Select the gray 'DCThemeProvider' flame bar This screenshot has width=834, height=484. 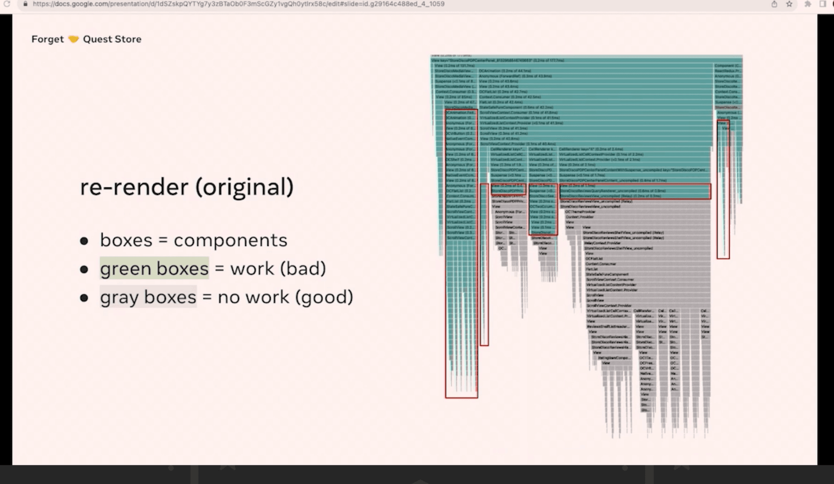tap(637, 212)
